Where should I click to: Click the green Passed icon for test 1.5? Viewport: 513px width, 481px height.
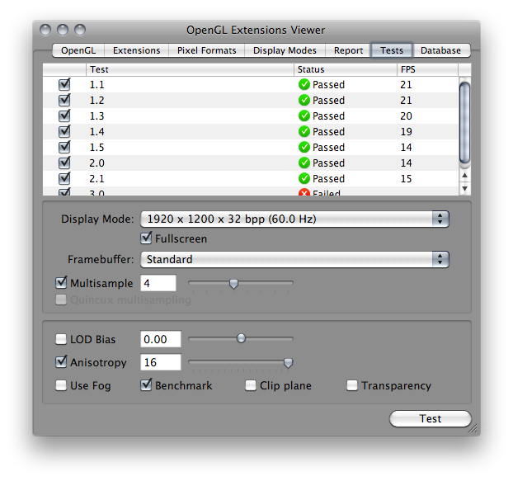click(304, 147)
